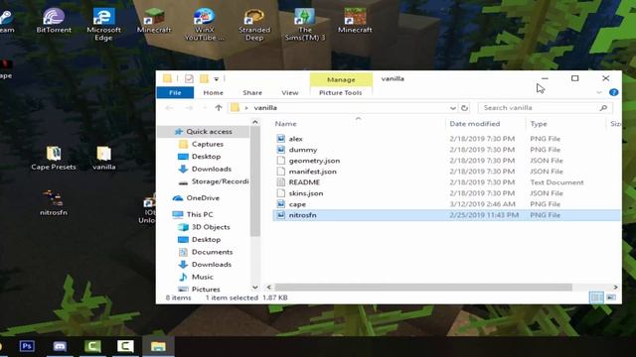This screenshot has width=636, height=357.
Task: Open Storage/Recordi in navigation pane
Action: click(x=220, y=181)
